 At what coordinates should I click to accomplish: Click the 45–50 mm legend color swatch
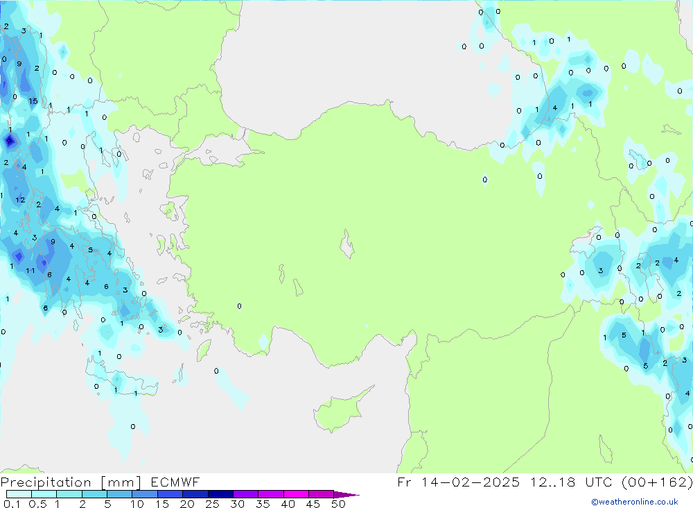click(x=322, y=494)
